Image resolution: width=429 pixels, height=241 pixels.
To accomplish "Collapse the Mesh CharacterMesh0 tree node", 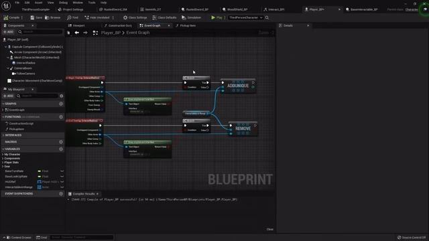I will pos(8,58).
